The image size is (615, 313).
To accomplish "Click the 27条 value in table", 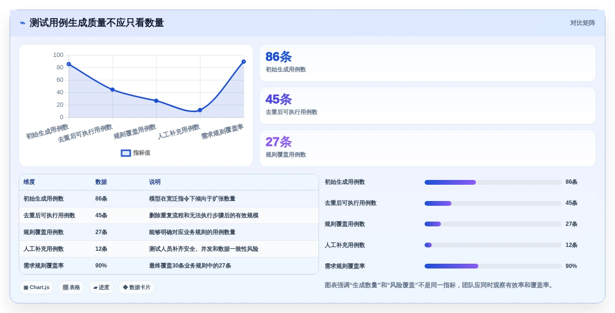I will click(x=101, y=232).
